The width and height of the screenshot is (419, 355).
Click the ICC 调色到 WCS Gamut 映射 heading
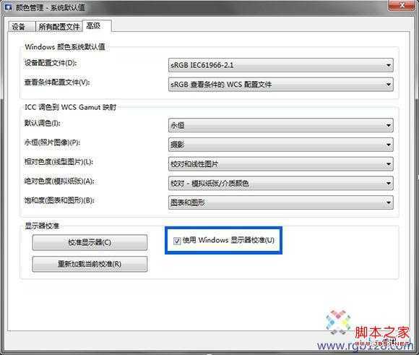pyautogui.click(x=71, y=107)
